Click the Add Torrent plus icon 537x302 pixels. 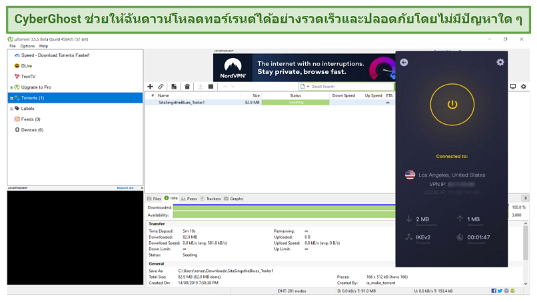150,87
